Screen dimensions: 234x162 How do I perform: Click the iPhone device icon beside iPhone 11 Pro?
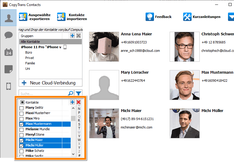tap(65, 47)
